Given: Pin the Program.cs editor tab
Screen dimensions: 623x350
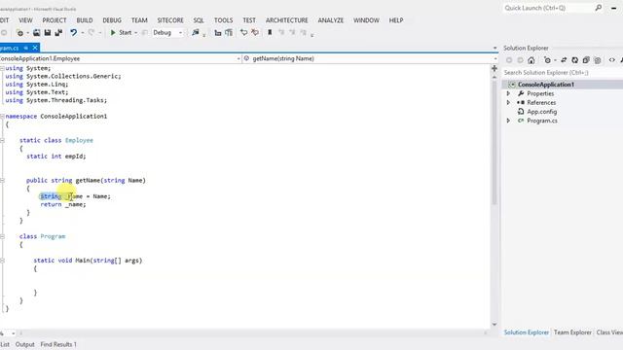Looking at the screenshot, I should click(26, 48).
